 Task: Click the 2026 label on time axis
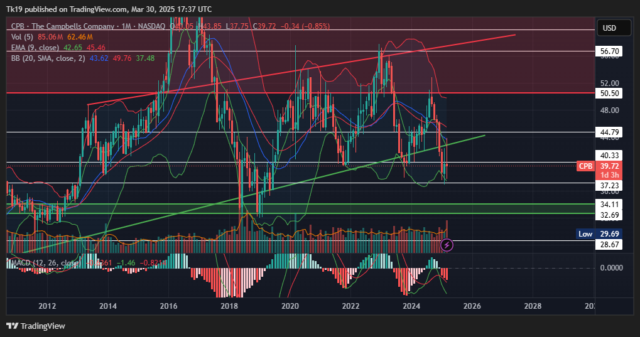click(472, 306)
